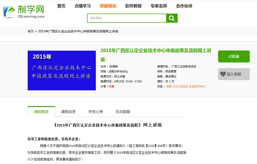Open the 专家名师 navigation item
Image resolution: width=257 pixels, height=164 pixels.
pos(159,6)
